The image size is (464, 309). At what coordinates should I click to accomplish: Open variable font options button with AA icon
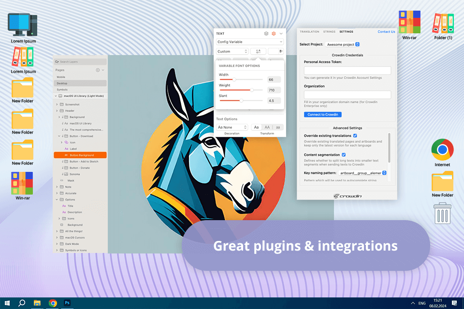[x=258, y=51]
